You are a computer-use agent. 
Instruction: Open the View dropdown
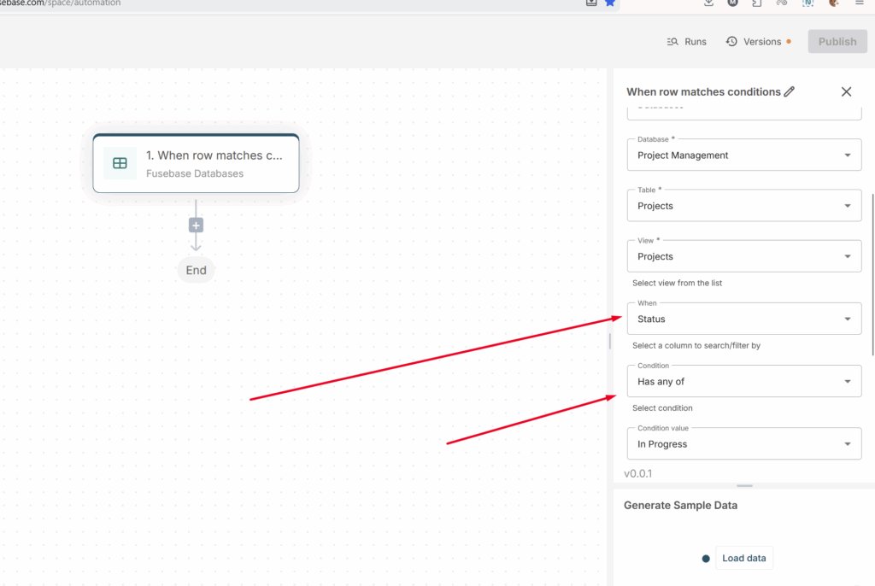[x=743, y=256]
